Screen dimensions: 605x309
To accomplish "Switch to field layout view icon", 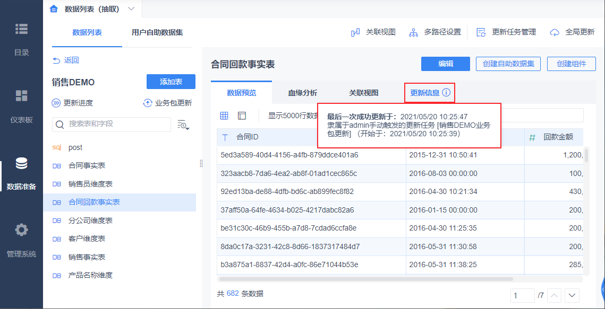I will click(242, 116).
